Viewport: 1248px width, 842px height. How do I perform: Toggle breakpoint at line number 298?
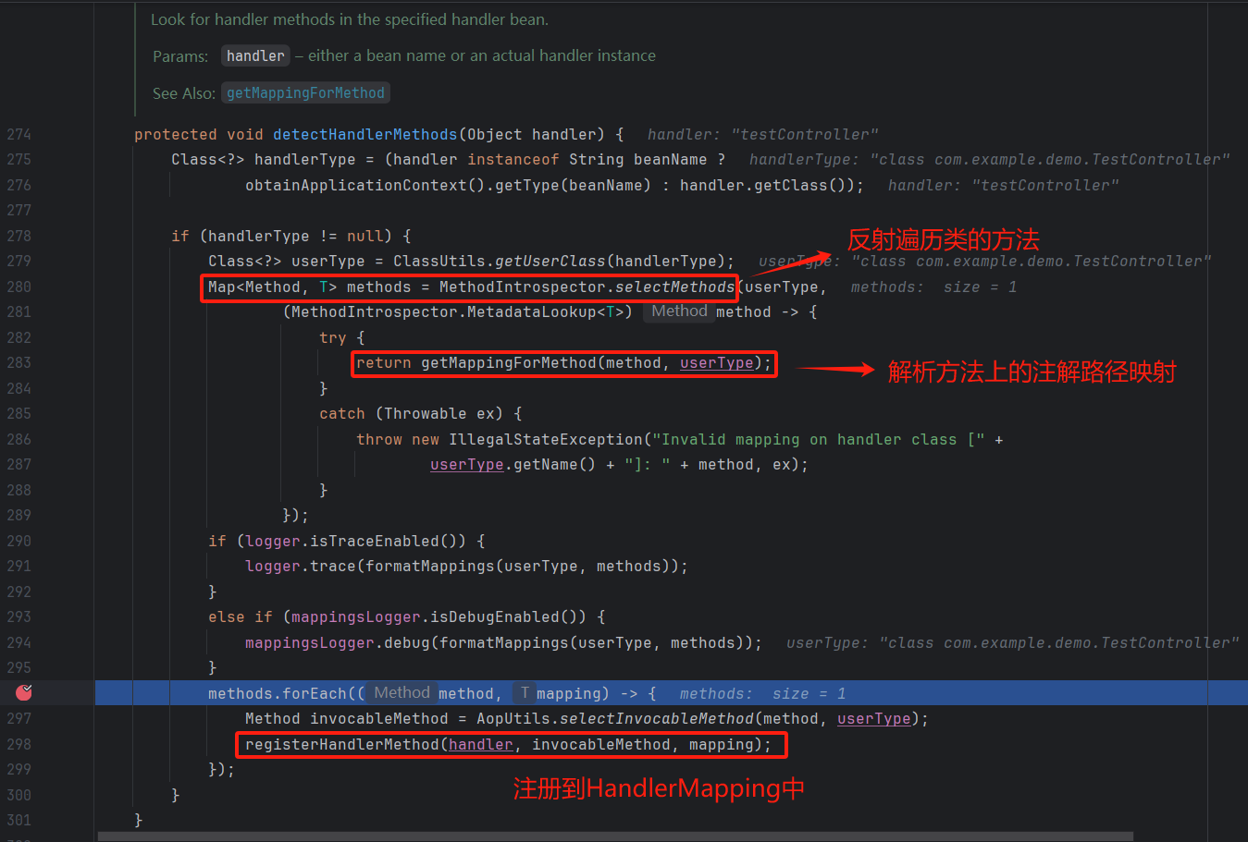click(19, 745)
